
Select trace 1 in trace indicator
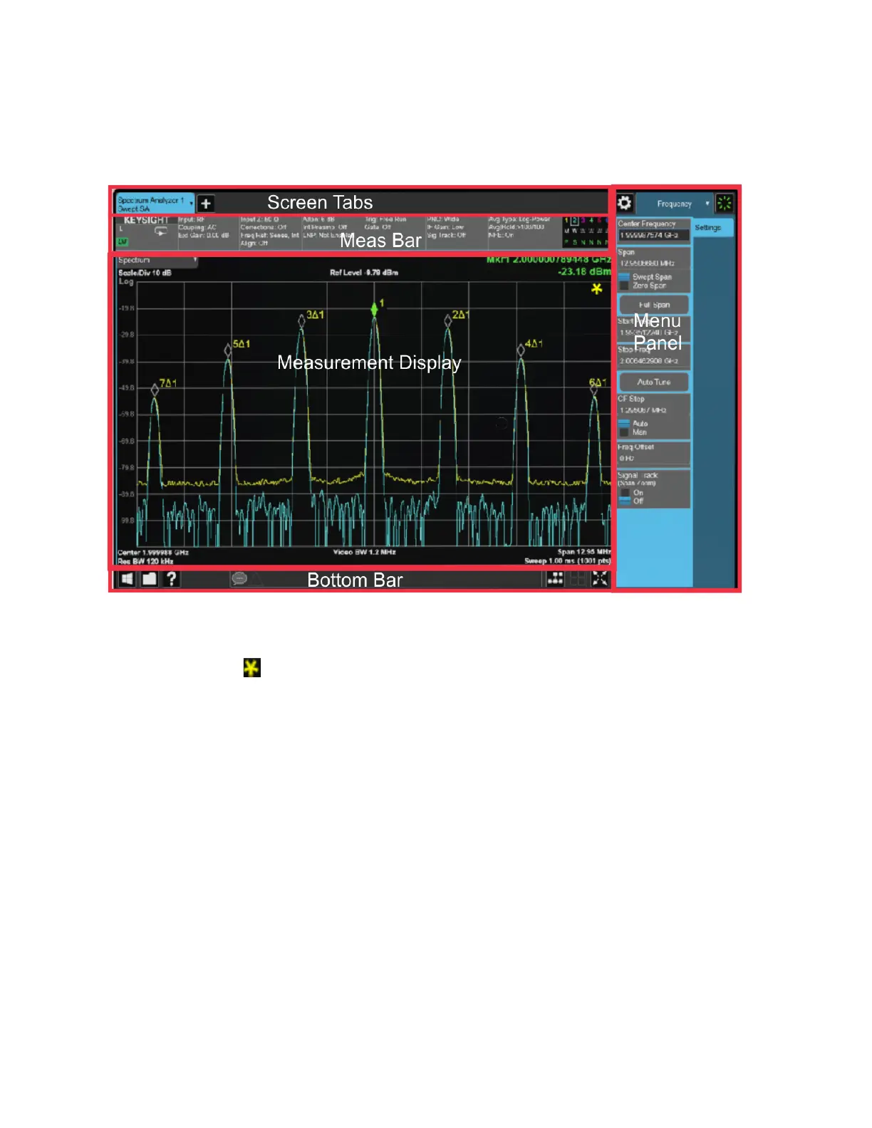click(567, 221)
